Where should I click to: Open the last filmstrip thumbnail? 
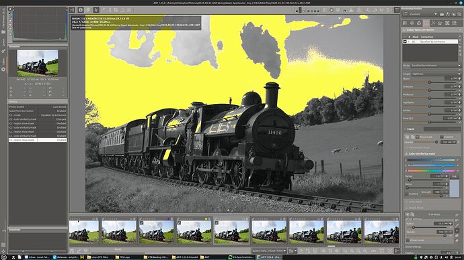coord(381,232)
